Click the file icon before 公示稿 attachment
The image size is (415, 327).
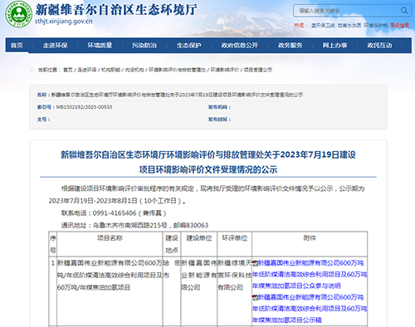255,297
